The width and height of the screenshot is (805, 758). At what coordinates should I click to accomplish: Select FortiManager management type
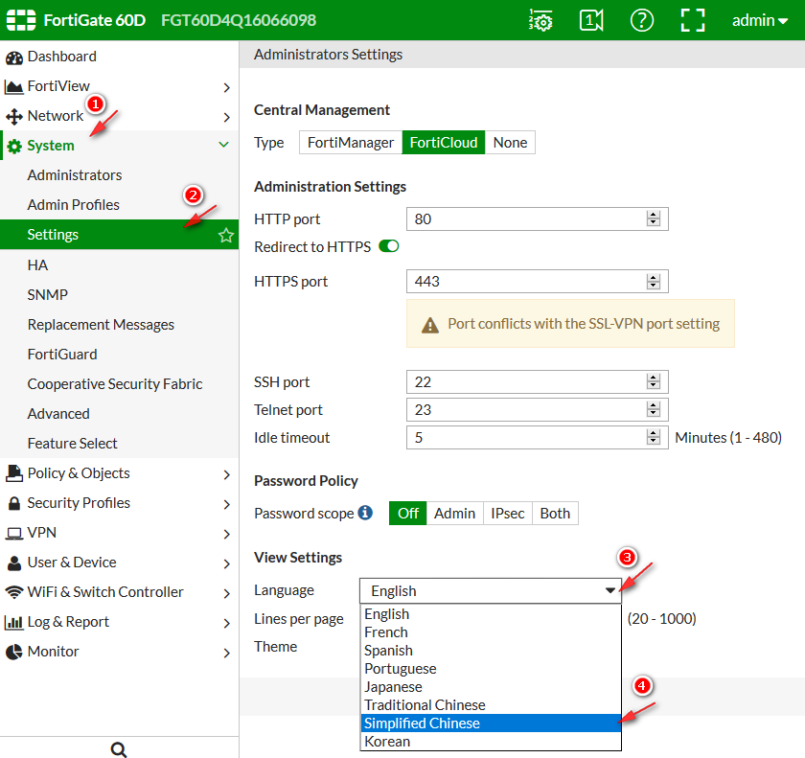[x=351, y=143]
